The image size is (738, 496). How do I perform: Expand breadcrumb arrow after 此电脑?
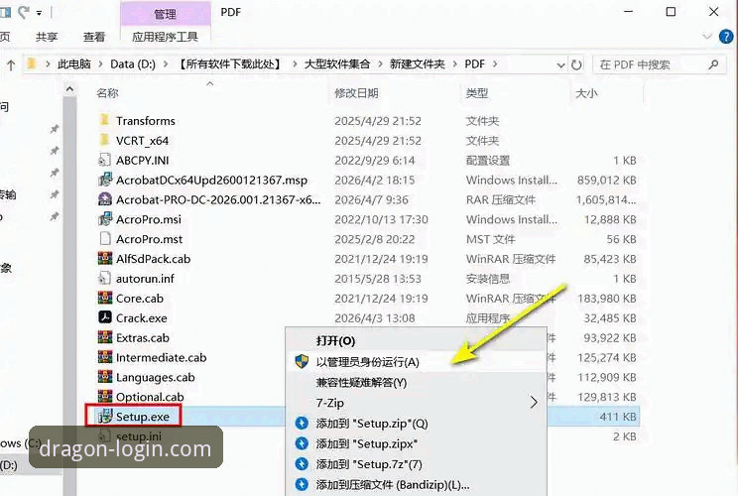101,64
